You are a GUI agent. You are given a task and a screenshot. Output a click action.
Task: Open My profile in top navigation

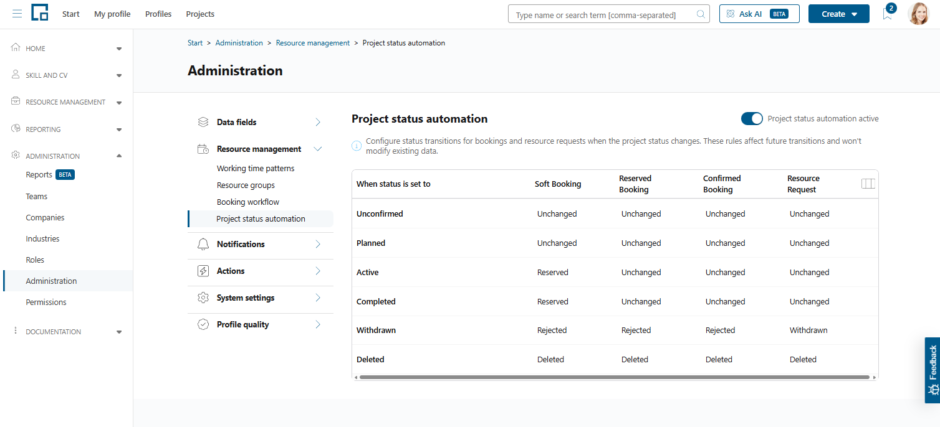[x=112, y=14]
